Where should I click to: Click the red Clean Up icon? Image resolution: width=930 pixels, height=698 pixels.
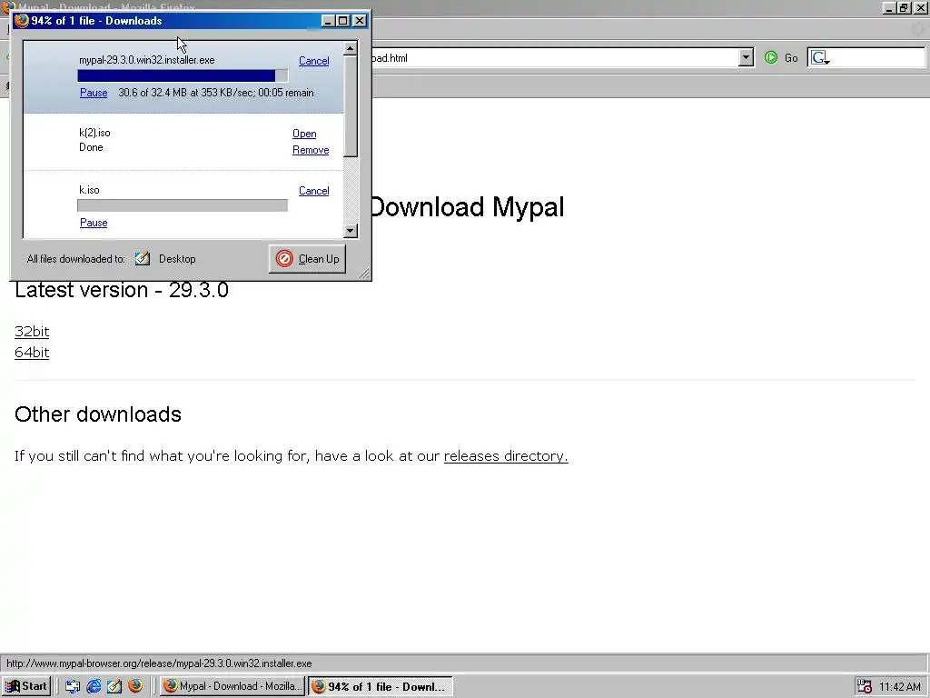click(284, 259)
